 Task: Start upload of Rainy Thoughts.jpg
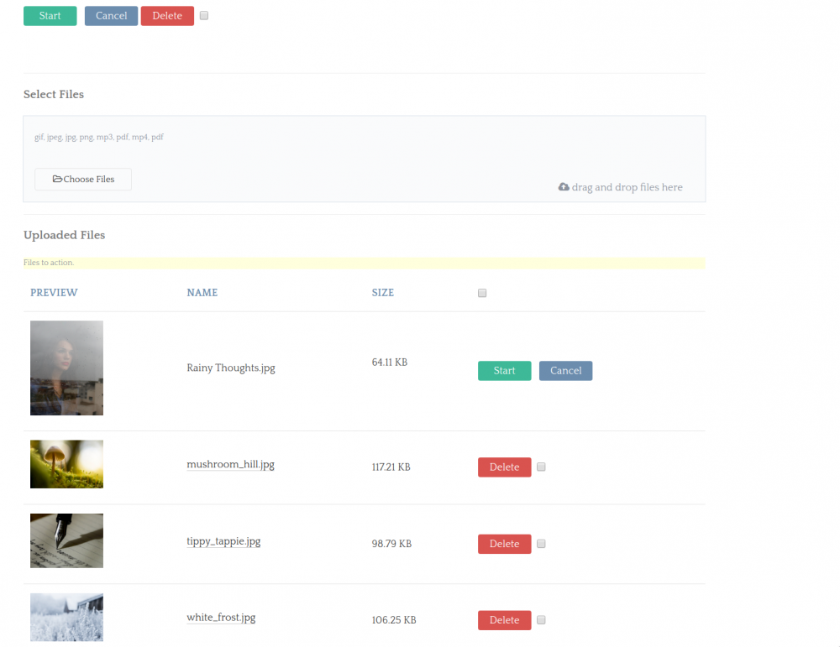(504, 371)
